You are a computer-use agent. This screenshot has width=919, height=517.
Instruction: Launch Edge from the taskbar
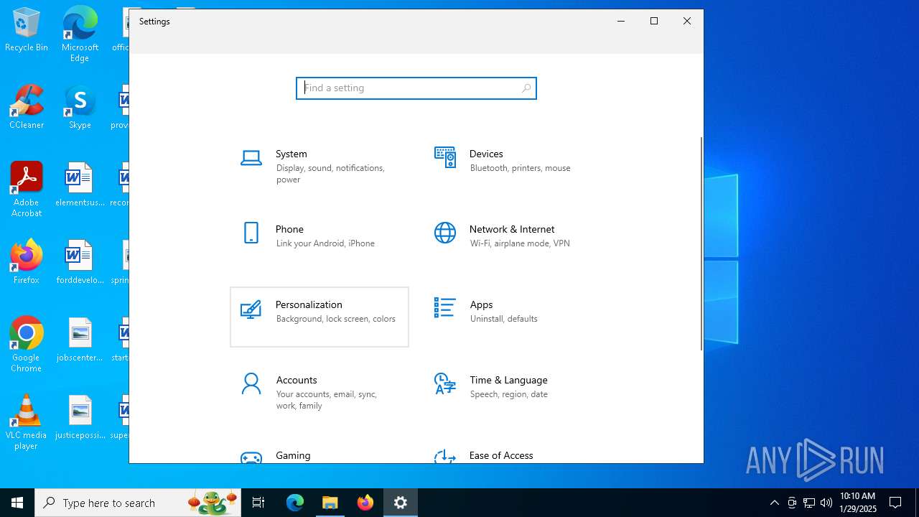[295, 503]
